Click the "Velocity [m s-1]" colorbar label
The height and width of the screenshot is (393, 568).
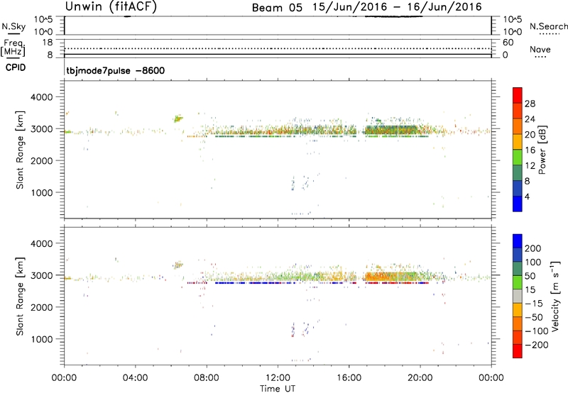point(556,296)
